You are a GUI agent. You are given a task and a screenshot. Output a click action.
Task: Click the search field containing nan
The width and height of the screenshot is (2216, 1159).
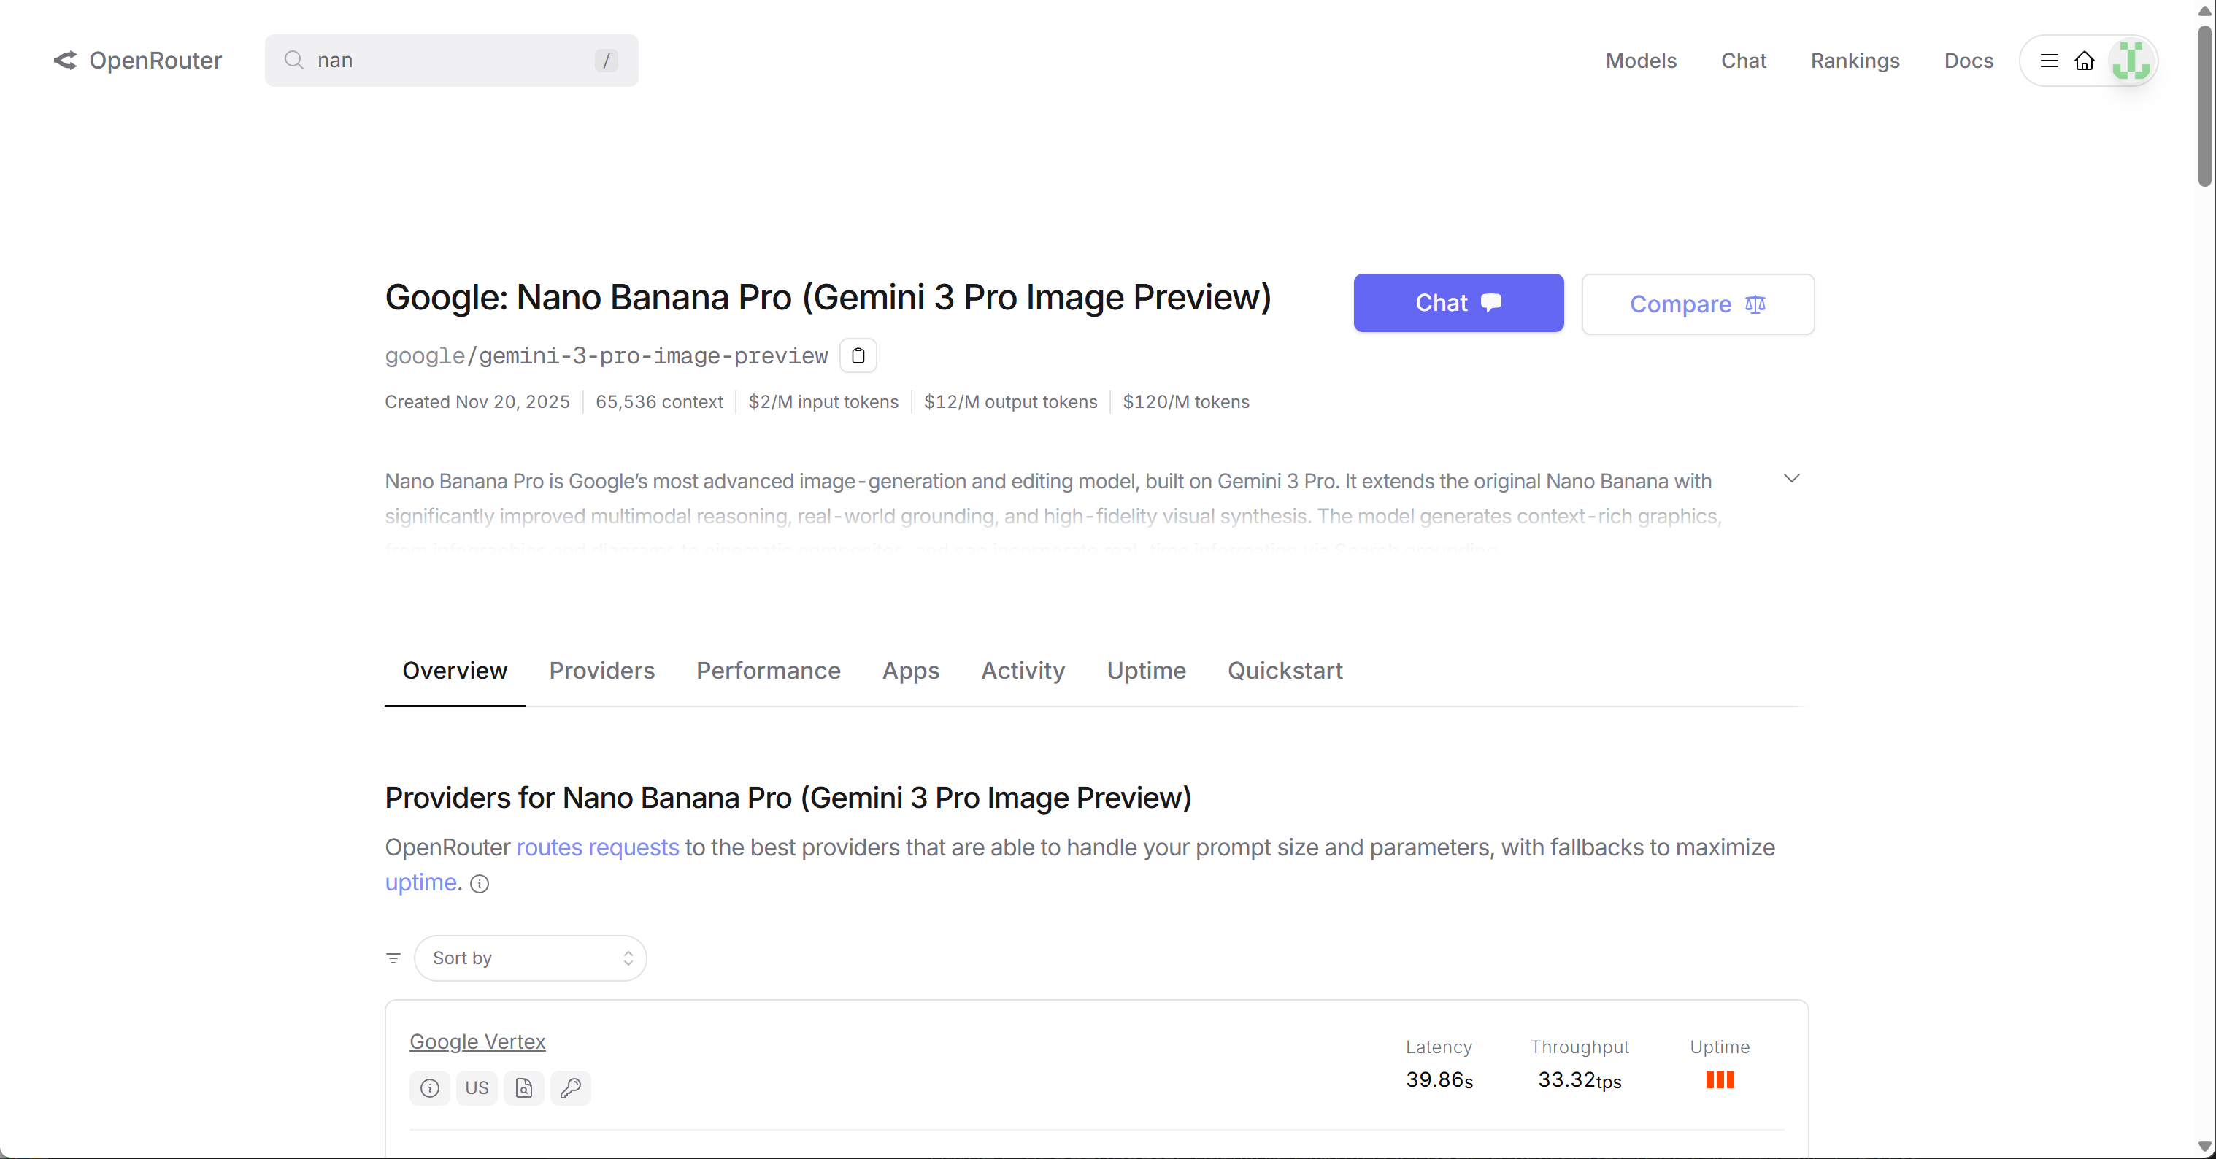451,61
